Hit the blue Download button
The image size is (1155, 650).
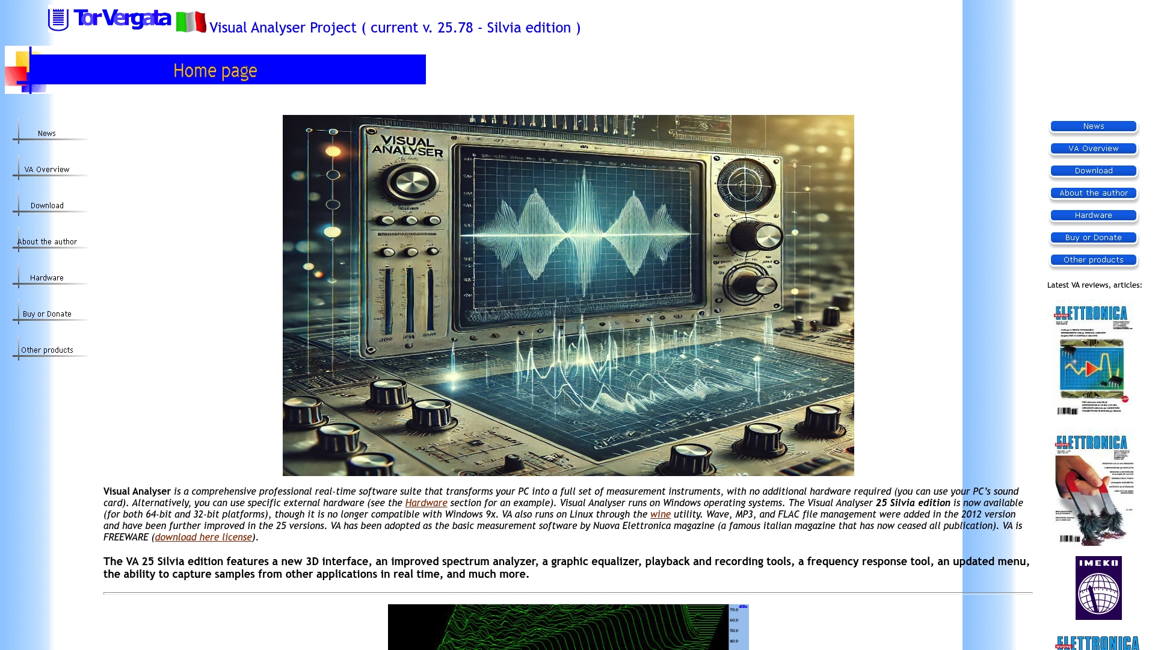click(x=1094, y=171)
